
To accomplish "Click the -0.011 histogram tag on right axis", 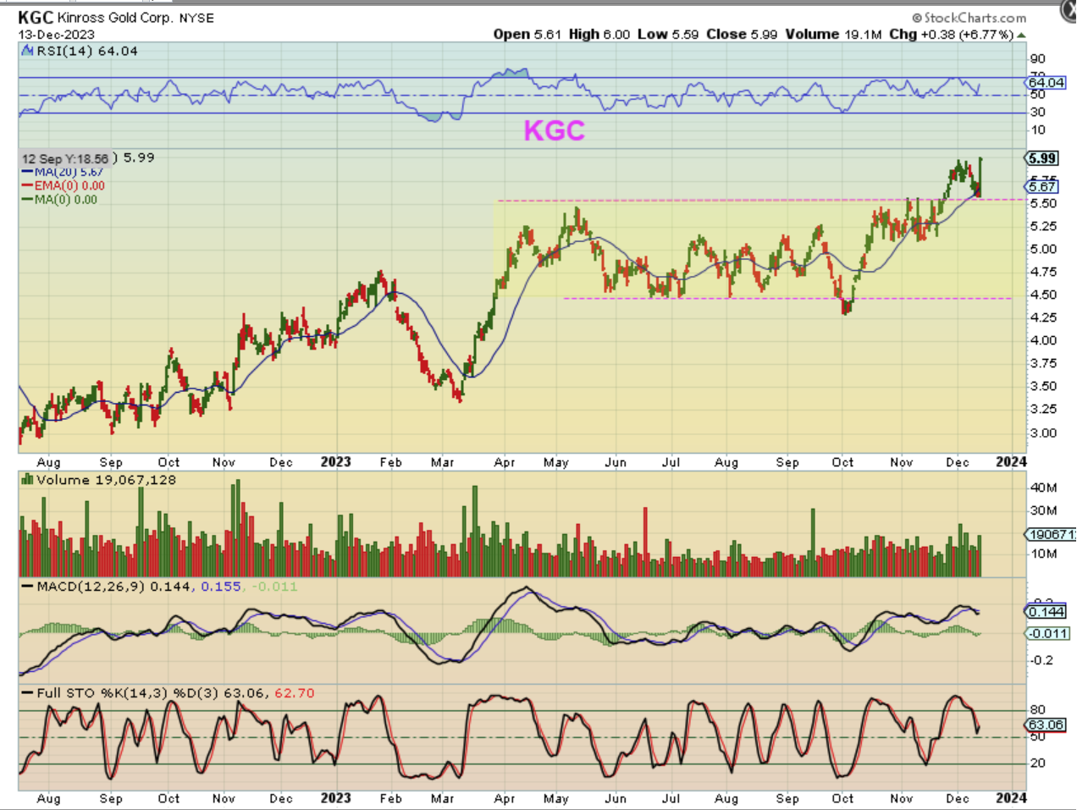I will coord(1048,634).
